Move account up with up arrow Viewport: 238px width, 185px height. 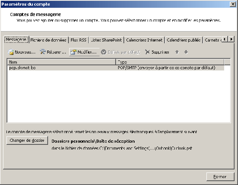point(177,52)
